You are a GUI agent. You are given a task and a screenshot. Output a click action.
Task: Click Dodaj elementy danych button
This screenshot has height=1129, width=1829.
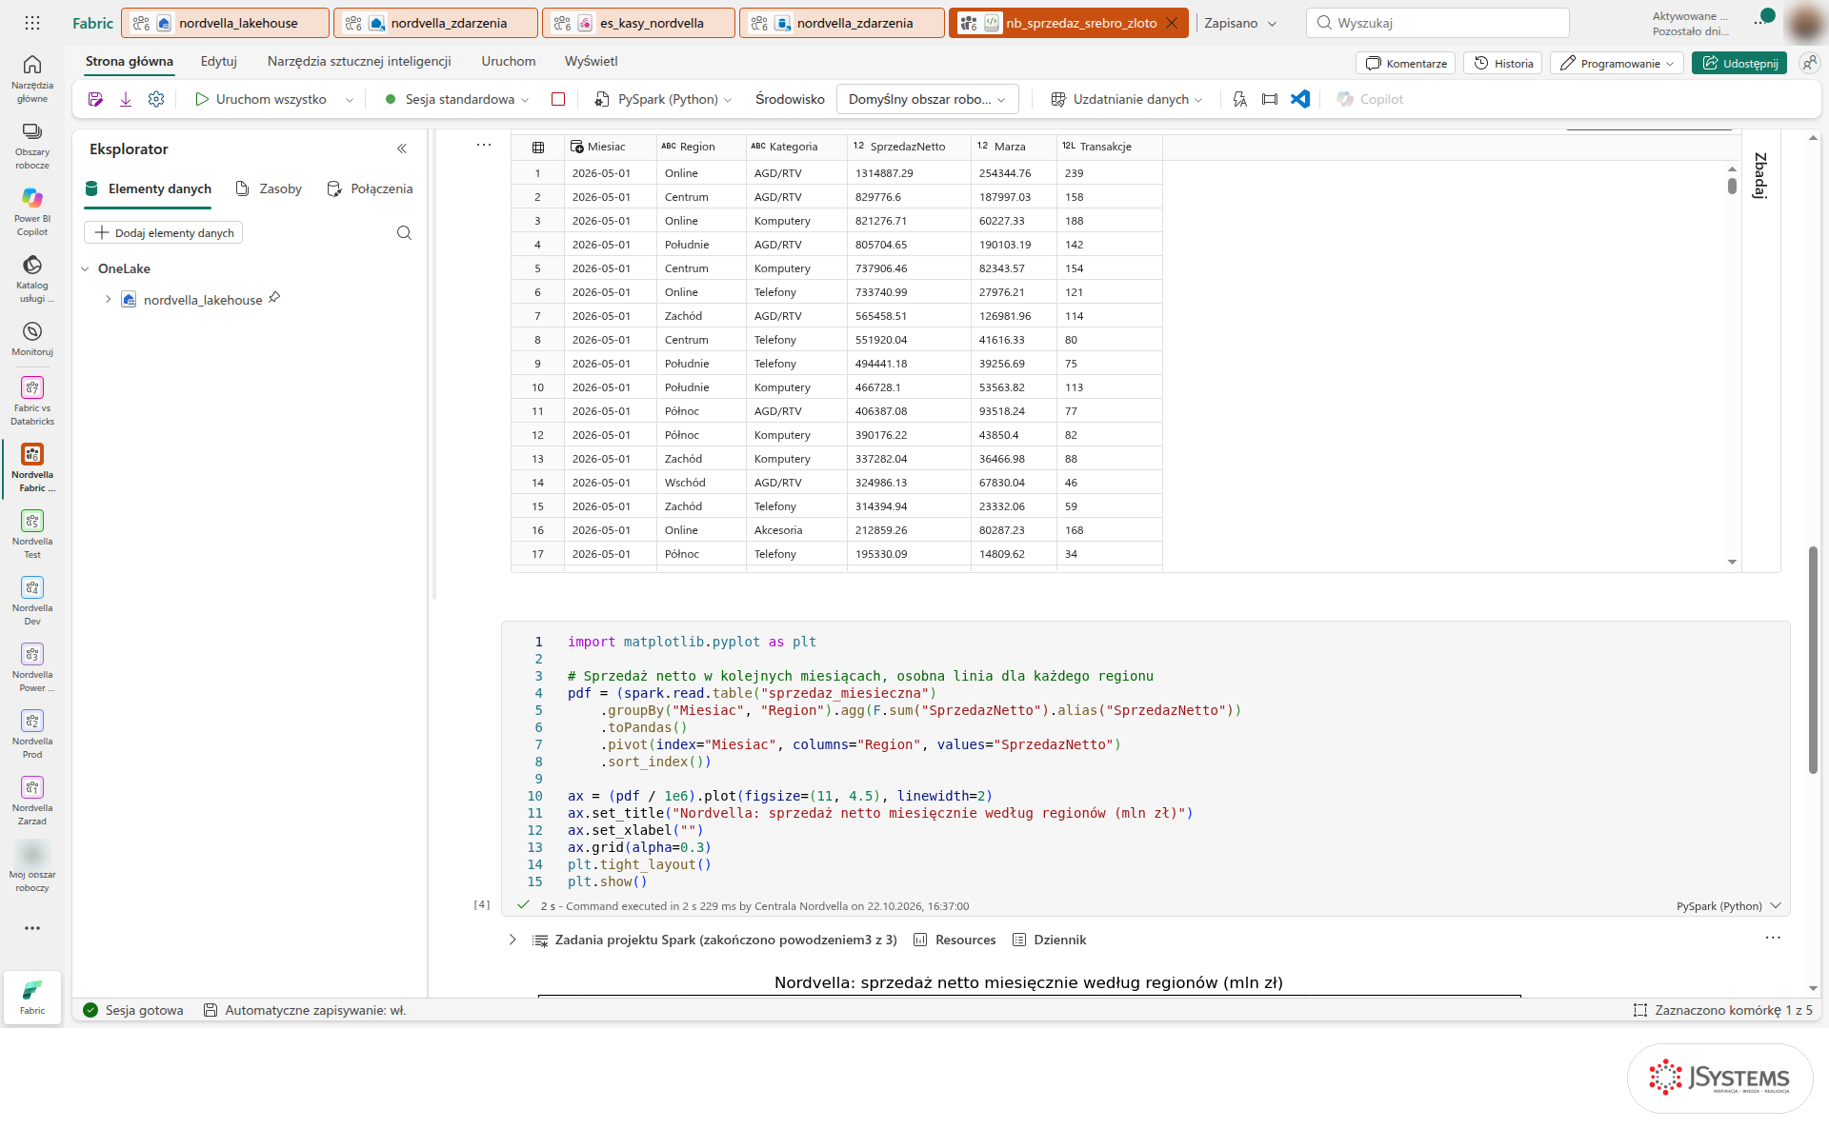point(164,232)
